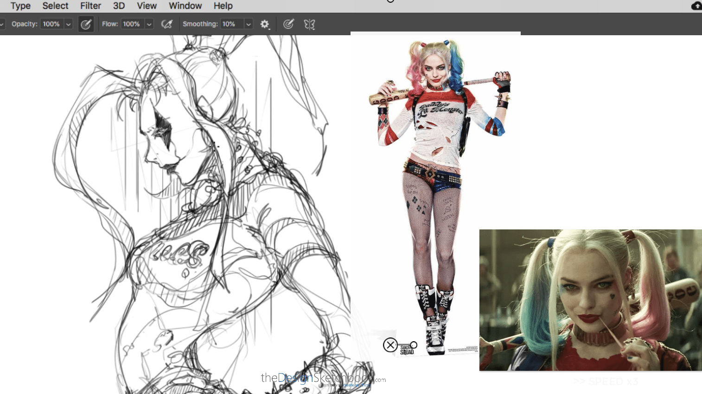Open smoothing options gear menu

[265, 24]
